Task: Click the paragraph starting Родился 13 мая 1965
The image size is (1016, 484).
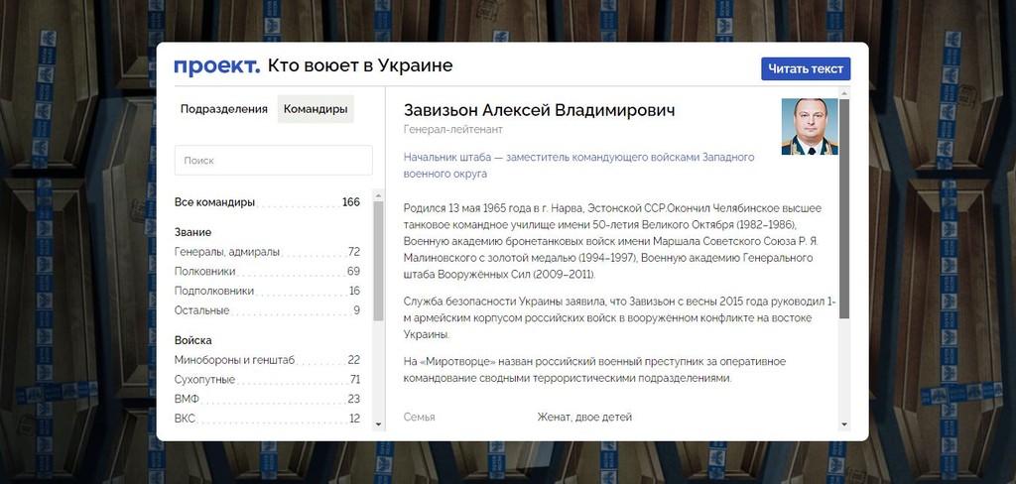Action: point(612,242)
